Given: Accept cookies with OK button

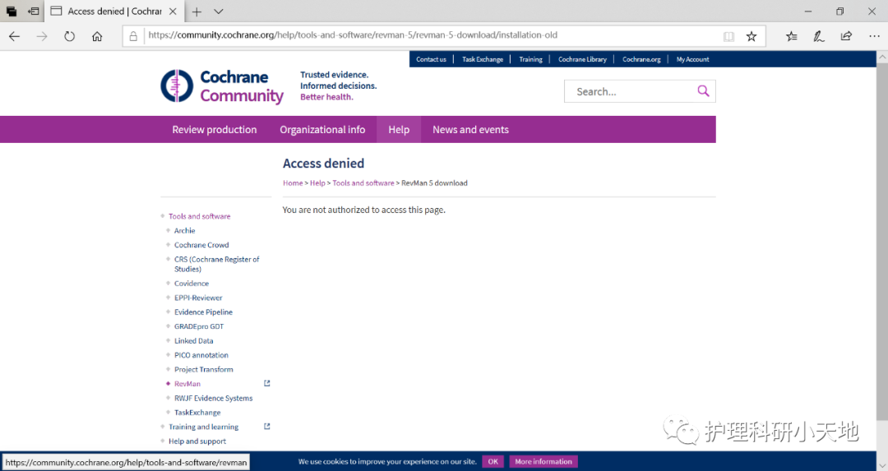Looking at the screenshot, I should pos(493,461).
